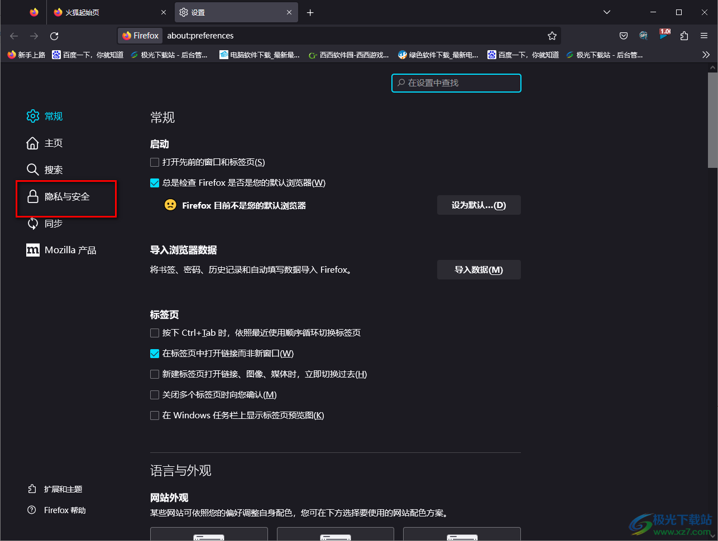Enable 新建标签页打开链接时立即切换过去
Screen dimensions: 718x541
pos(155,374)
